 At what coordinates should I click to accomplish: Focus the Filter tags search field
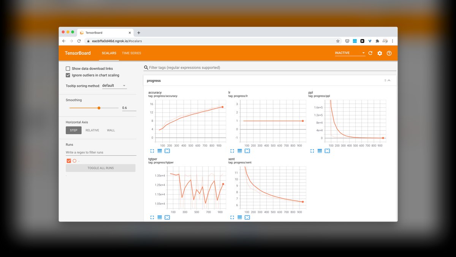(270, 67)
